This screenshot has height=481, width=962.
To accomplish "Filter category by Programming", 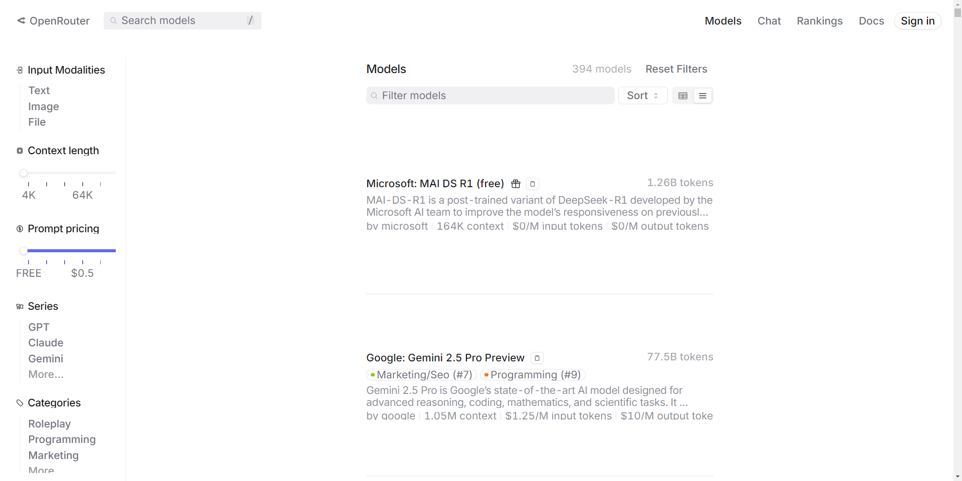I will [x=62, y=439].
